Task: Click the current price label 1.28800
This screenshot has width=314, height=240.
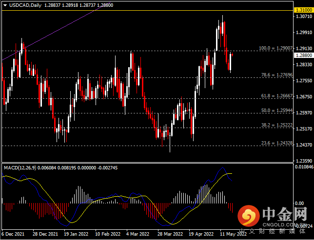Action: click(304, 55)
